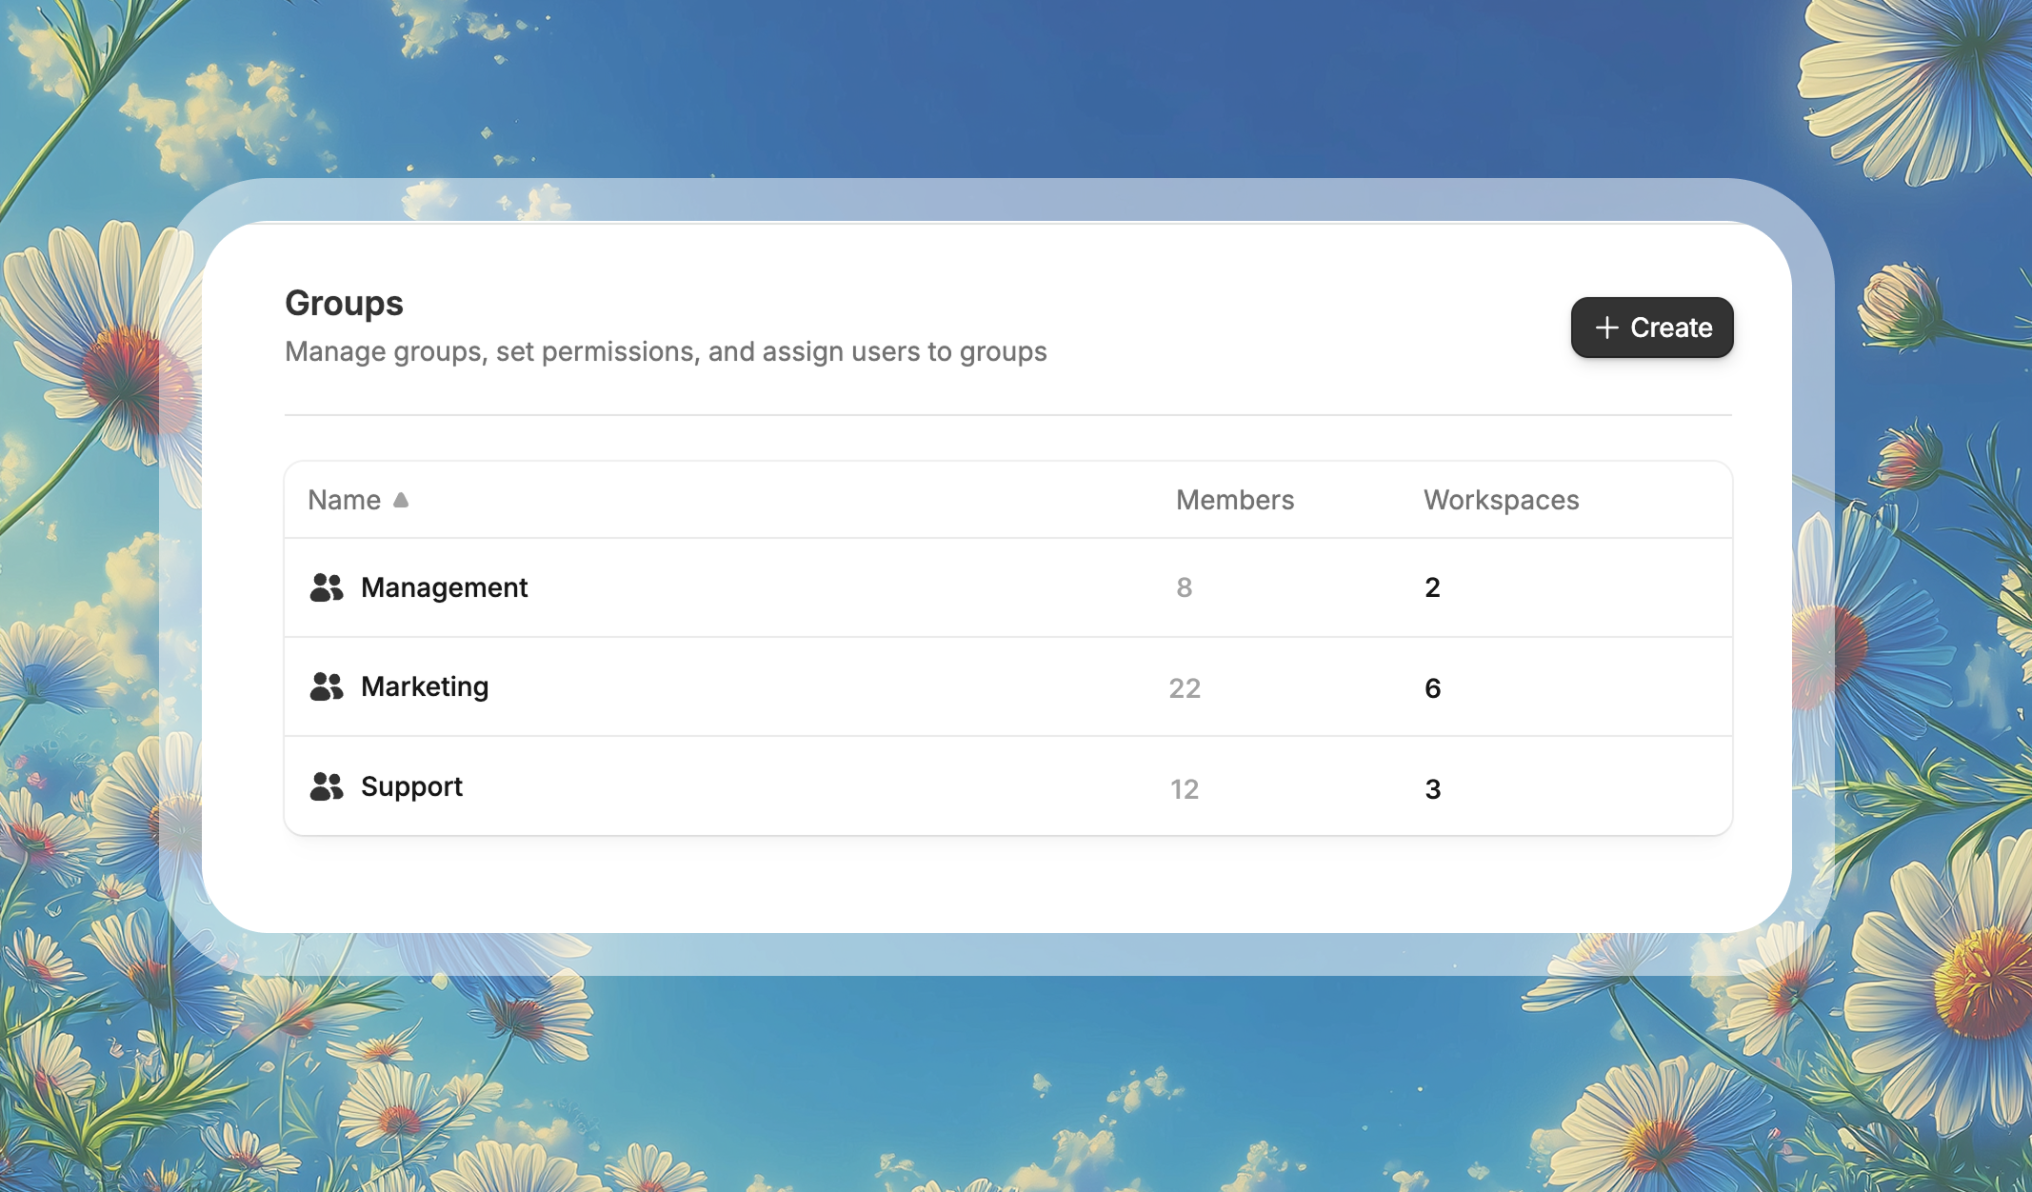
Task: Click the Create button
Action: pos(1652,328)
